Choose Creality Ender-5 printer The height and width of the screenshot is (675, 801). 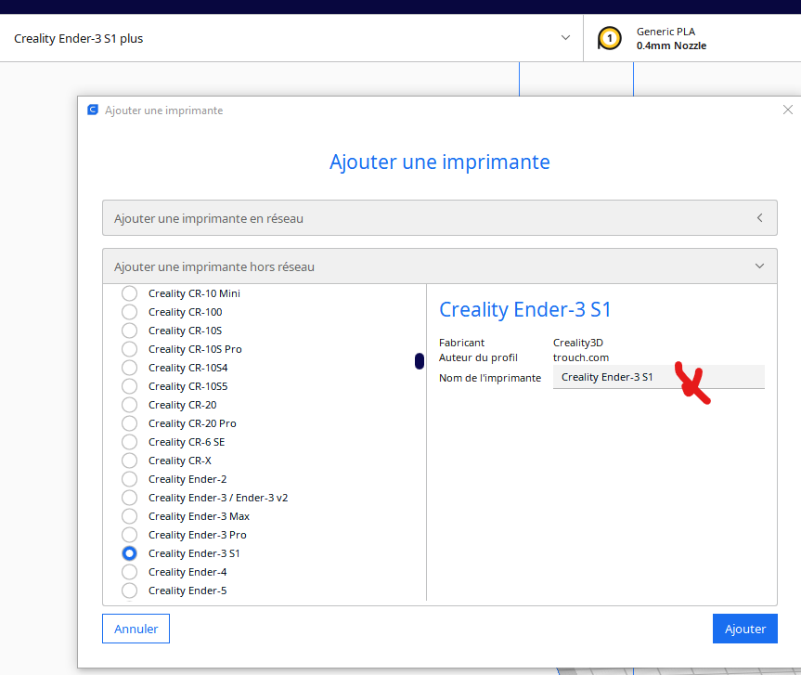point(129,591)
